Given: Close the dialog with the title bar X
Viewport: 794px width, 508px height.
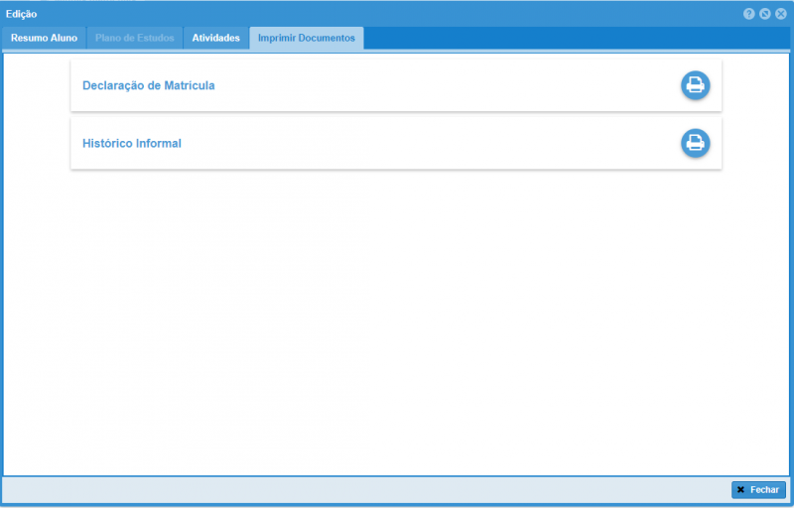Looking at the screenshot, I should [x=780, y=14].
